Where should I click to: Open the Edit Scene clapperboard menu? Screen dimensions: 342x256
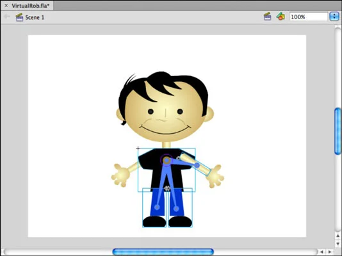tap(268, 17)
